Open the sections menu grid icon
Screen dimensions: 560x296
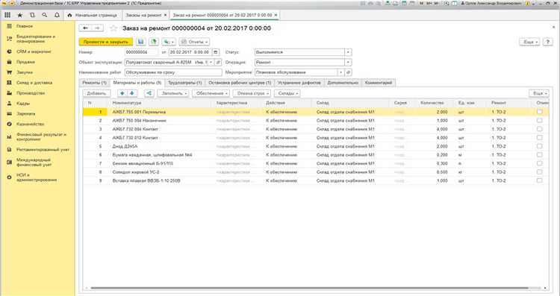coord(7,16)
